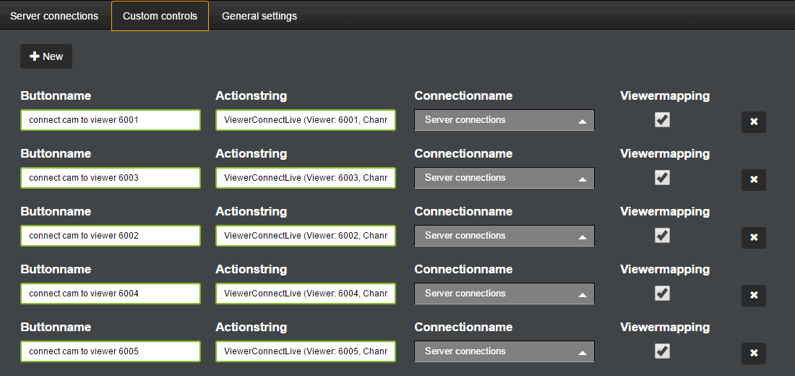Delete the viewer 6001 control row
The image size is (795, 376).
(753, 121)
